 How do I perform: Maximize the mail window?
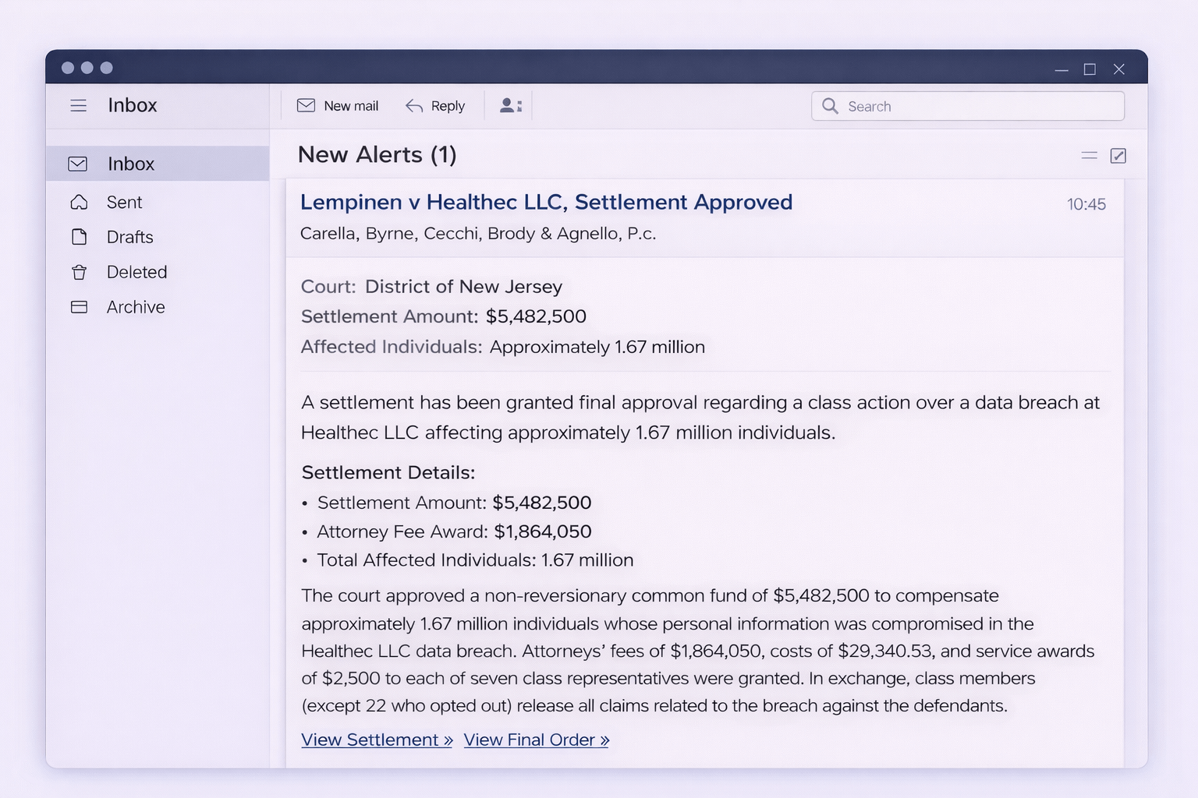click(x=1090, y=69)
